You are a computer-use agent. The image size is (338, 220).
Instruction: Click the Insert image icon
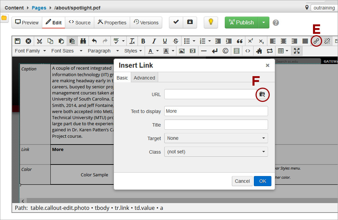pyautogui.click(x=182, y=51)
